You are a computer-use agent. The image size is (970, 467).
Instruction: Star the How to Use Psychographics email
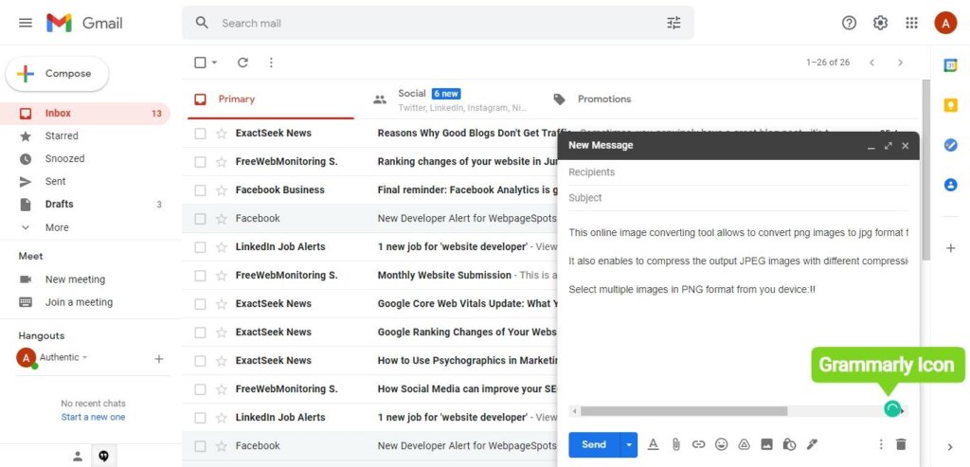[x=222, y=361]
